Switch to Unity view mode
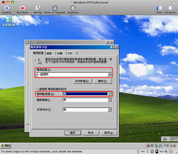Image resolution: width=178 pixels, height=154 pixels. pyautogui.click(x=159, y=10)
